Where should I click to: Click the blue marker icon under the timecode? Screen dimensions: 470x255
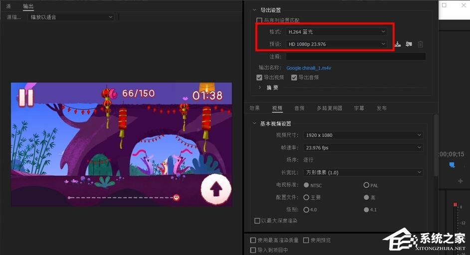[x=452, y=165]
